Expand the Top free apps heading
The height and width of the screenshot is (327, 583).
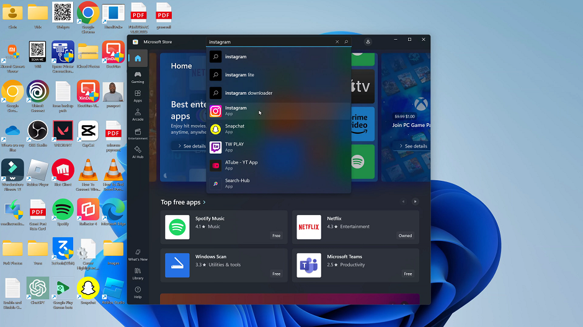(184, 203)
